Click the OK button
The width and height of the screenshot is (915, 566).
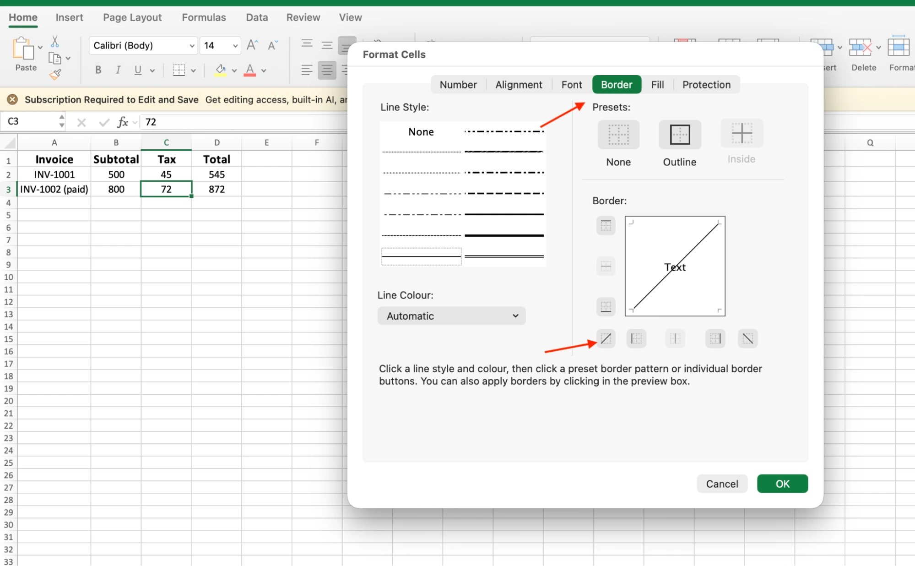point(782,484)
